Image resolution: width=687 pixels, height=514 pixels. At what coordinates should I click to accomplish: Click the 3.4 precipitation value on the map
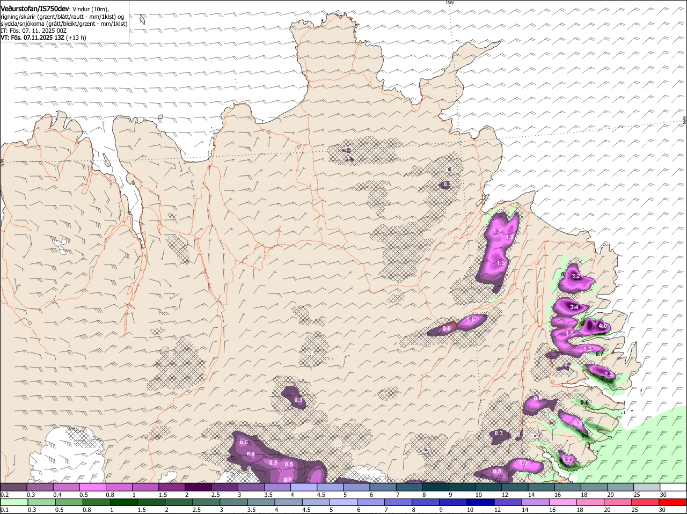[x=574, y=307]
